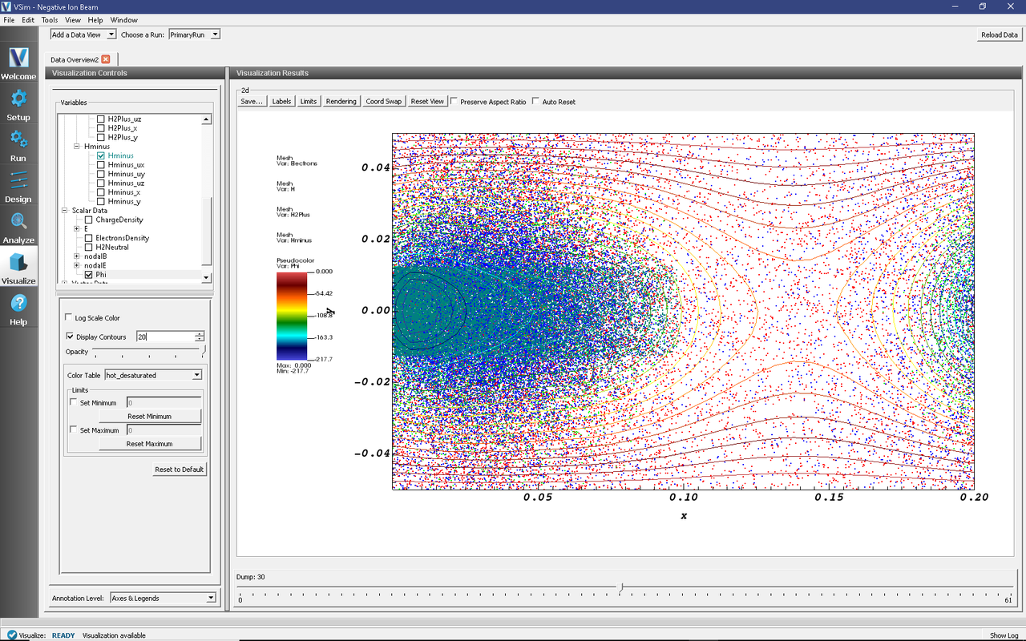Open the Color Table dropdown

pos(153,375)
